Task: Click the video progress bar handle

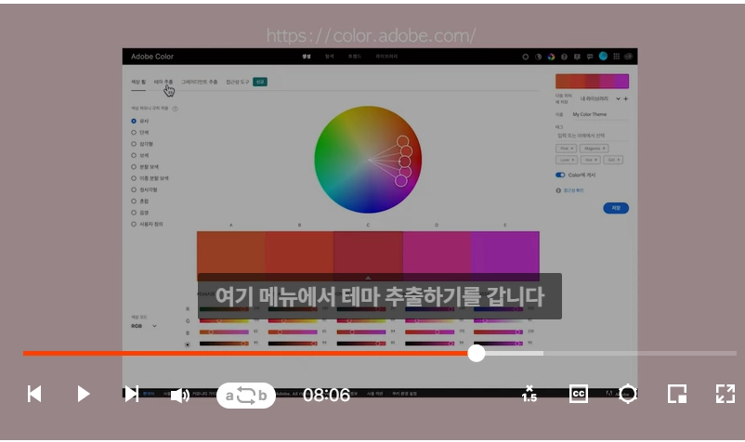Action: pyautogui.click(x=477, y=353)
